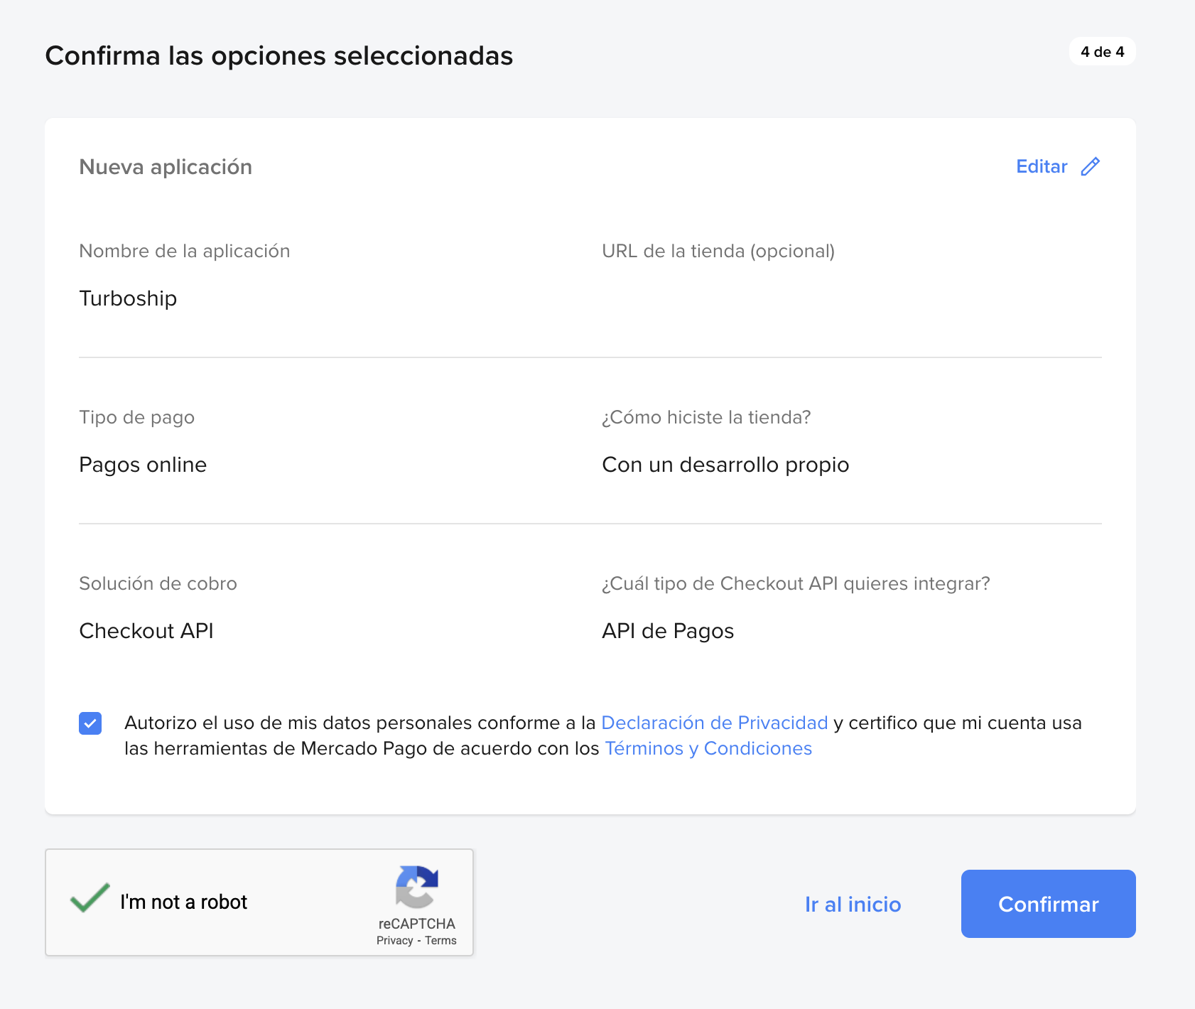
Task: Click the 4 de 4 step badge
Action: (x=1102, y=51)
